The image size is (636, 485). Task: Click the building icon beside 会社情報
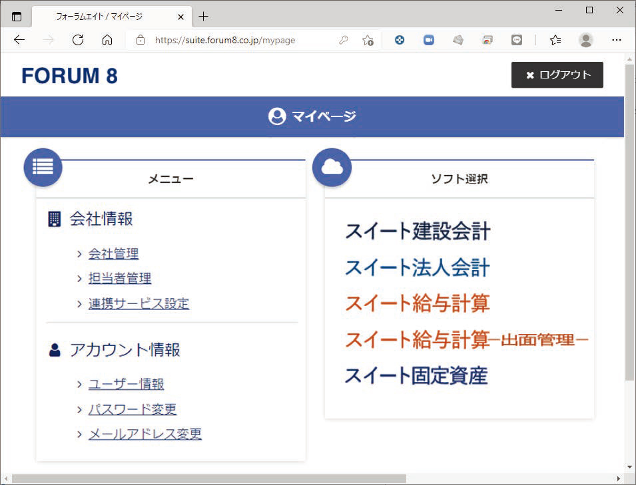pos(55,219)
